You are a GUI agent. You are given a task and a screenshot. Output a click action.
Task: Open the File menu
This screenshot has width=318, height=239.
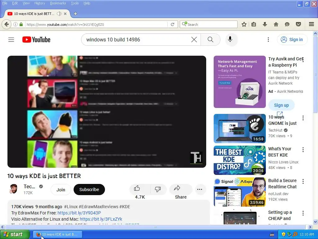click(x=5, y=3)
